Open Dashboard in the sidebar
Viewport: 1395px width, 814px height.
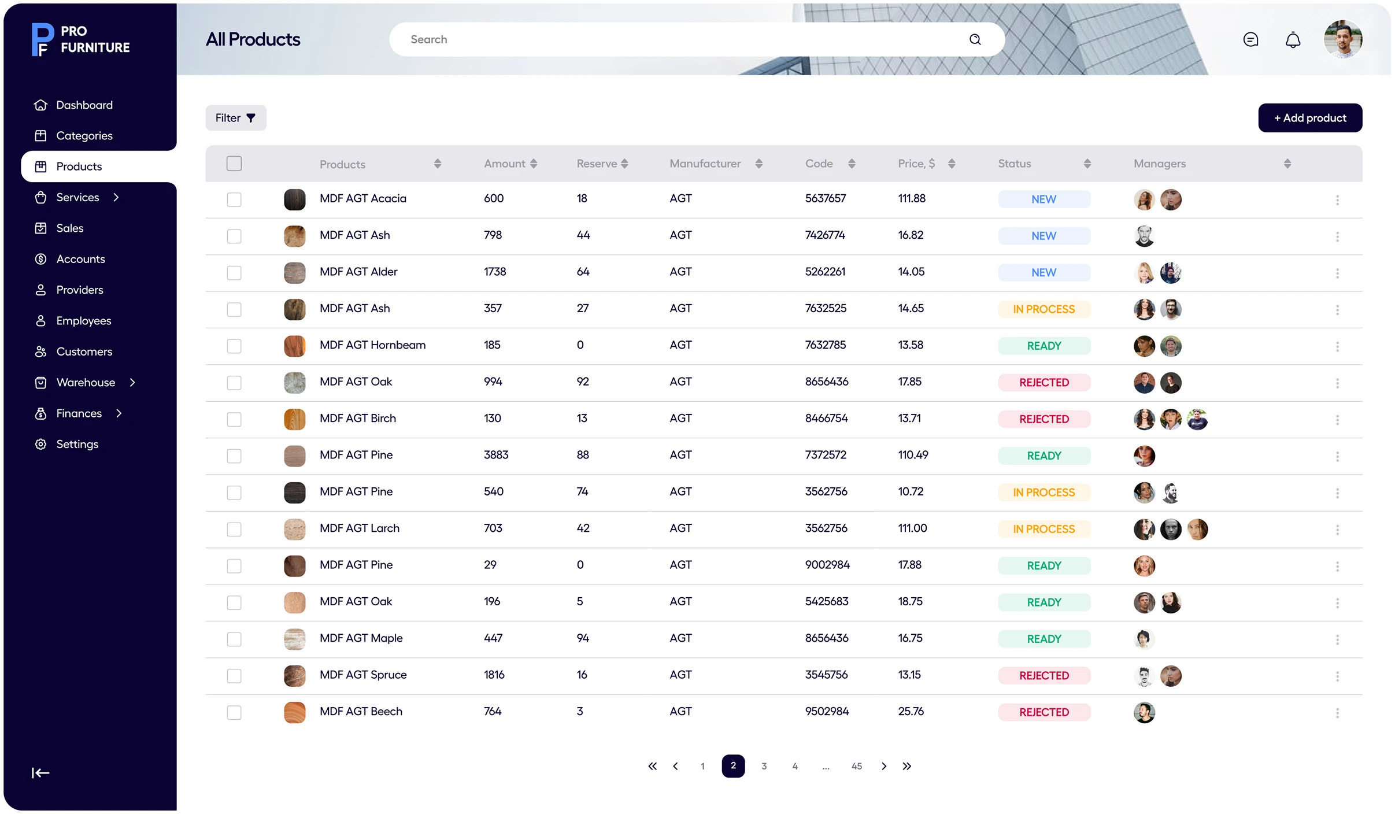point(73,105)
